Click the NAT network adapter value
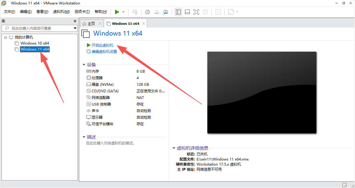The width and height of the screenshot is (355, 188). click(140, 98)
